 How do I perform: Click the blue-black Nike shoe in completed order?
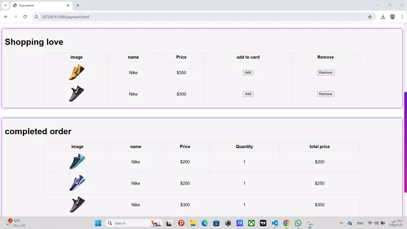coord(77,161)
